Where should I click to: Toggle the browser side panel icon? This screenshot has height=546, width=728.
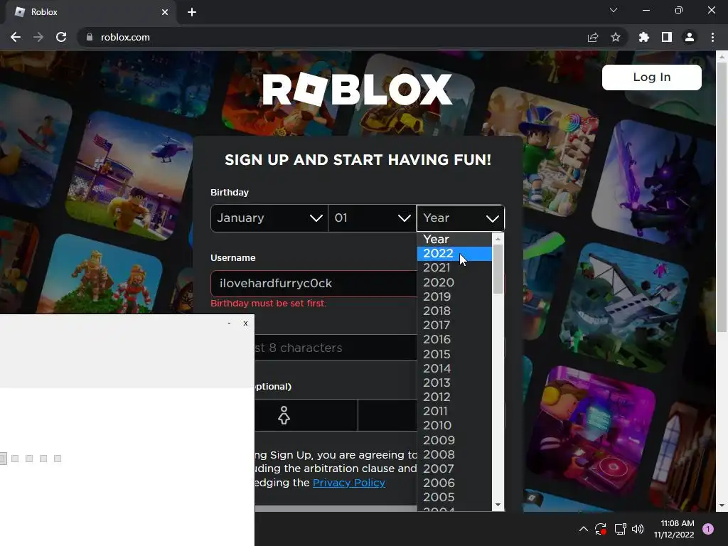pos(667,37)
